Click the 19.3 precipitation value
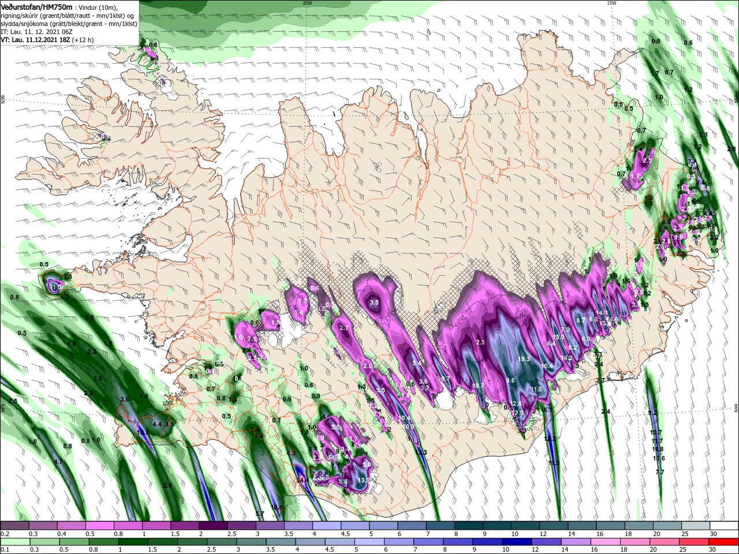The image size is (739, 554). (x=524, y=359)
